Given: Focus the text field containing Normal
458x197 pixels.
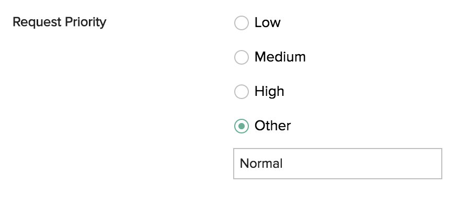Looking at the screenshot, I should click(x=337, y=164).
